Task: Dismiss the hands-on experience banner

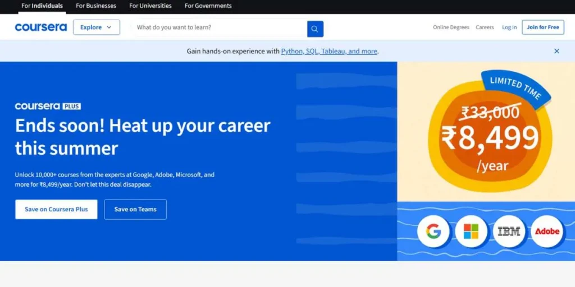Action: pyautogui.click(x=556, y=51)
